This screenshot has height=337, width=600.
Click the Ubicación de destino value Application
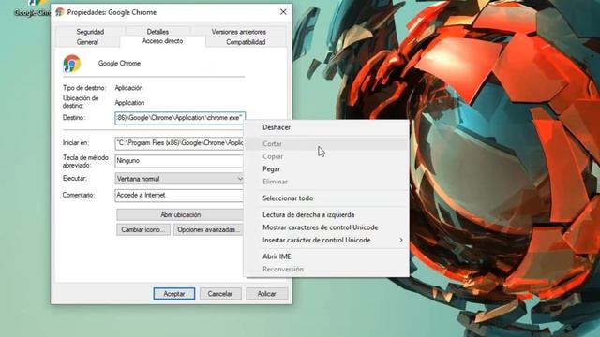[129, 103]
